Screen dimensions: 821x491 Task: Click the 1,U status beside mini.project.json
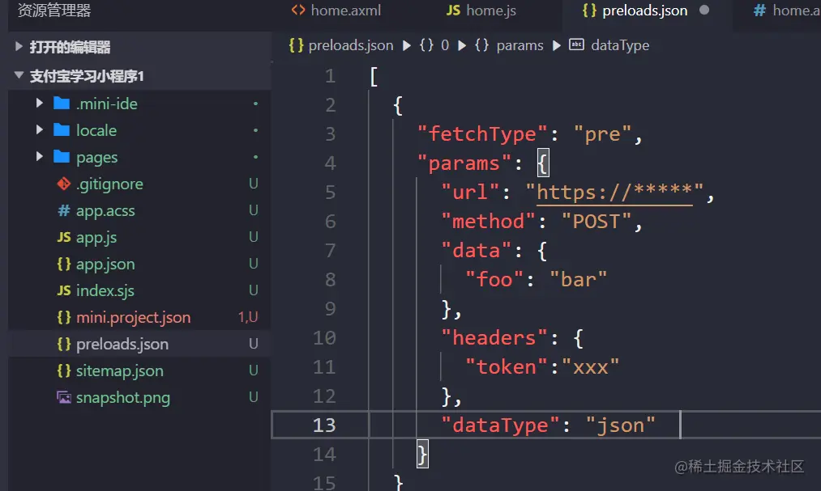point(248,317)
